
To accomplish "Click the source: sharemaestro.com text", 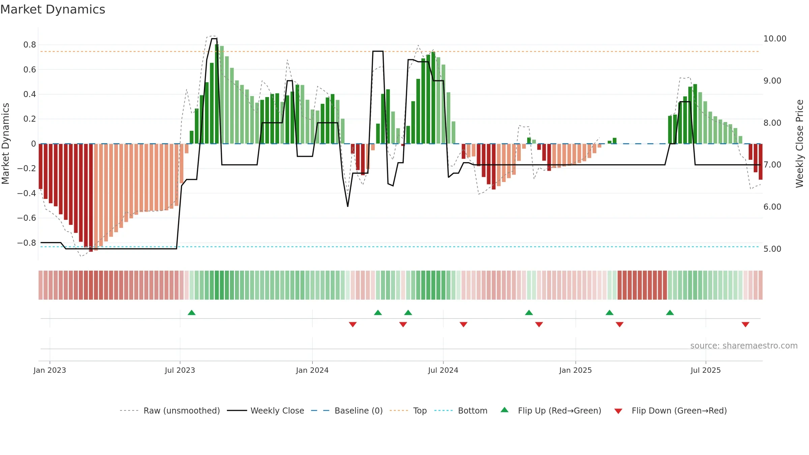I will pos(744,345).
